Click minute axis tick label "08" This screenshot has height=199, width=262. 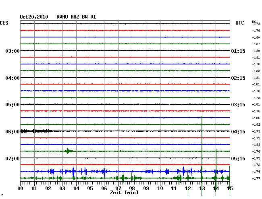[x=132, y=189]
